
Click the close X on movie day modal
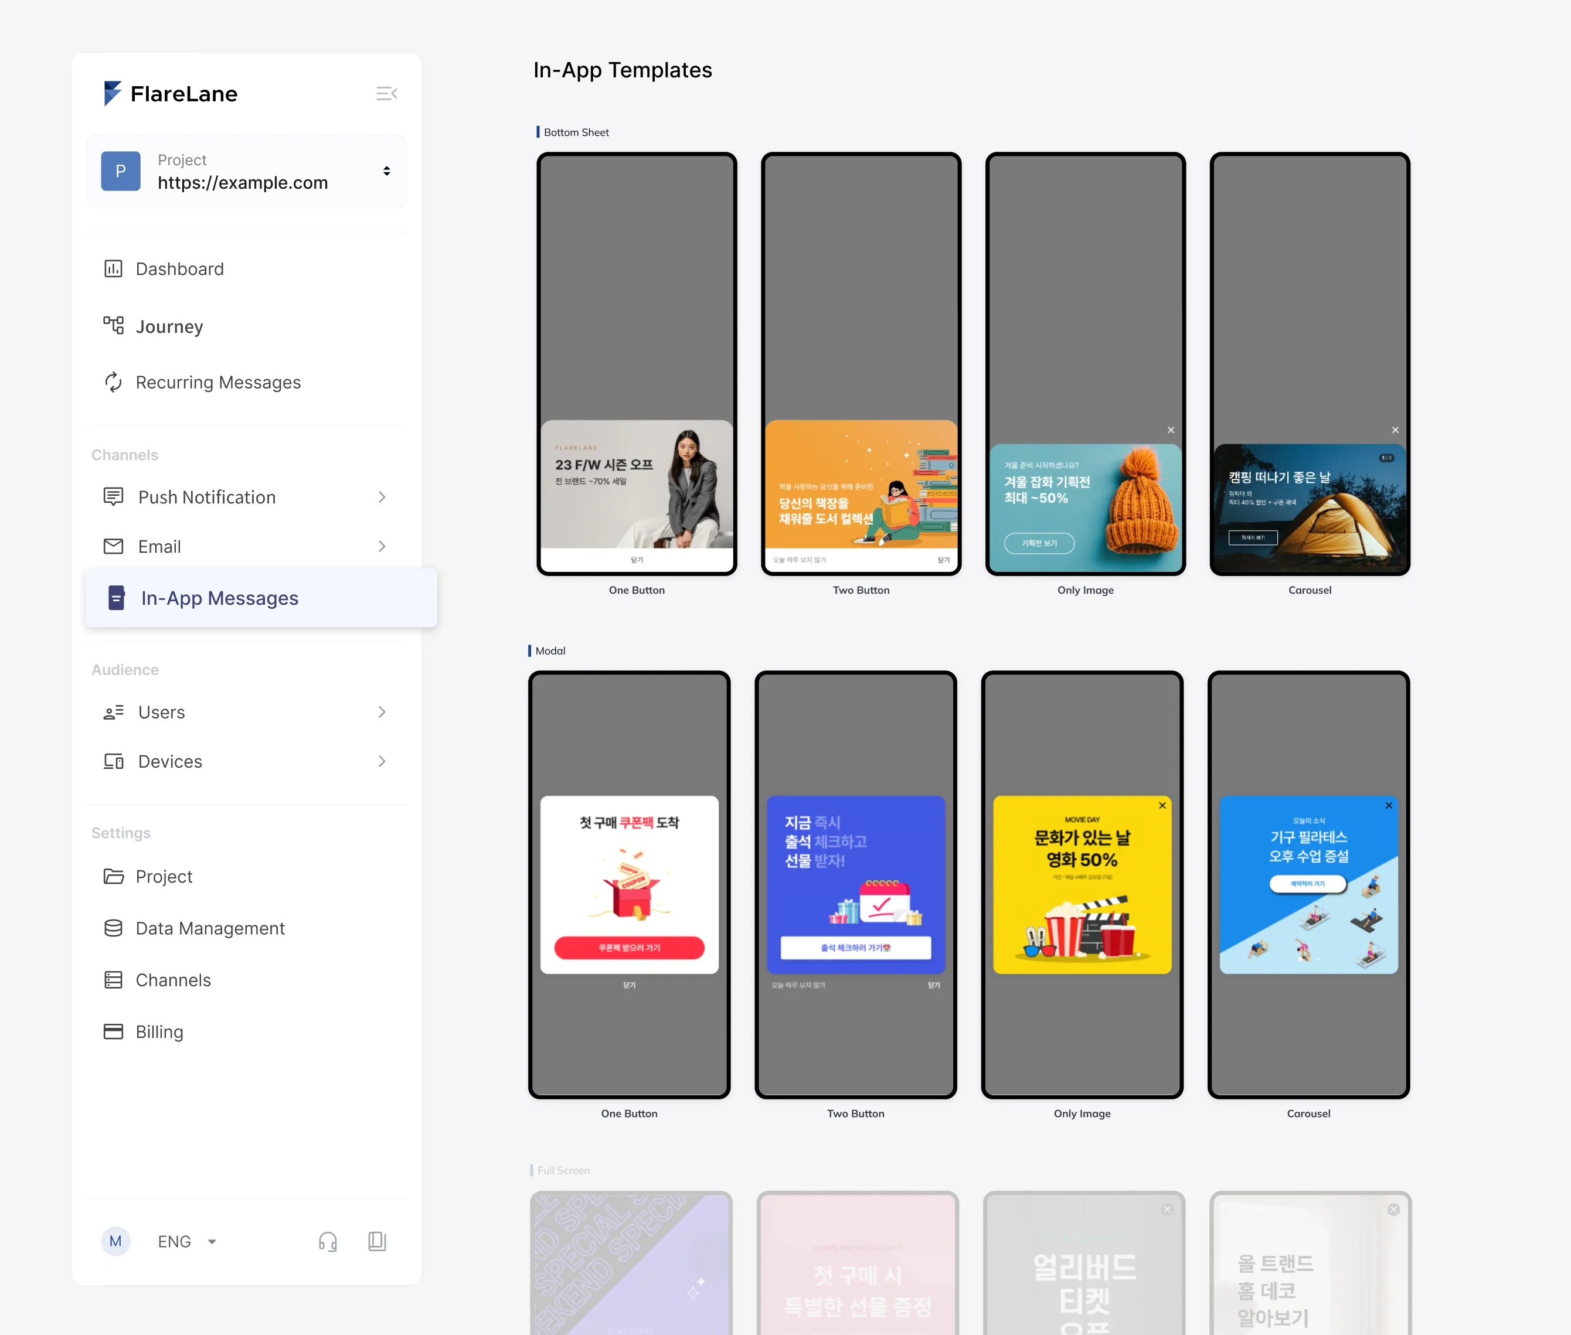1162,805
